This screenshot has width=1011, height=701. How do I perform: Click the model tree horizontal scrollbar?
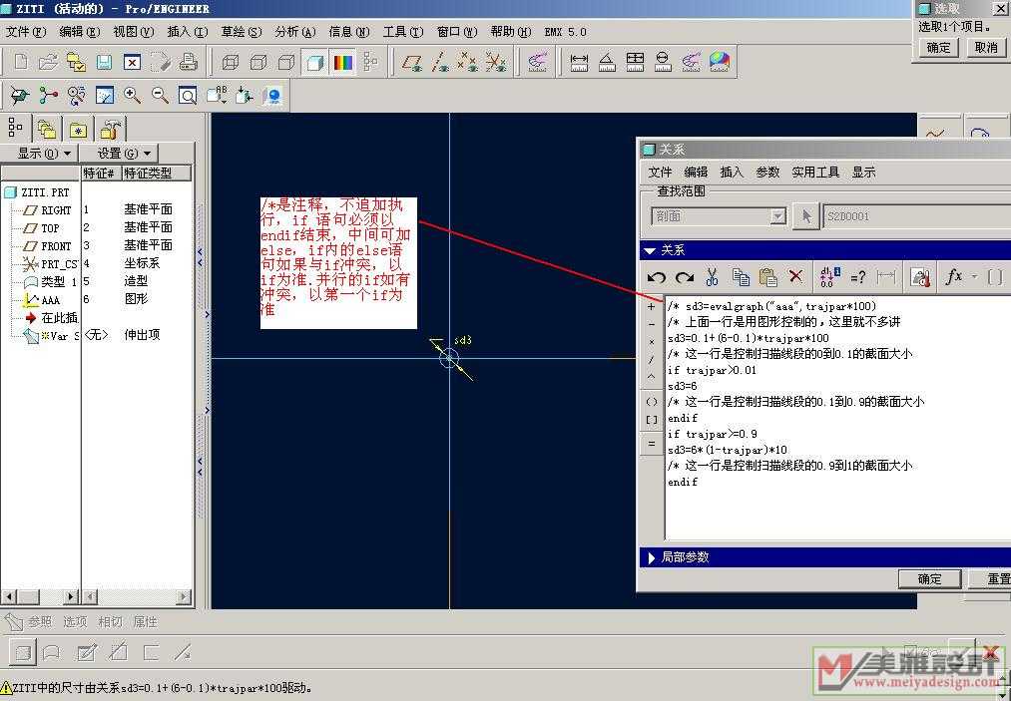(x=40, y=597)
